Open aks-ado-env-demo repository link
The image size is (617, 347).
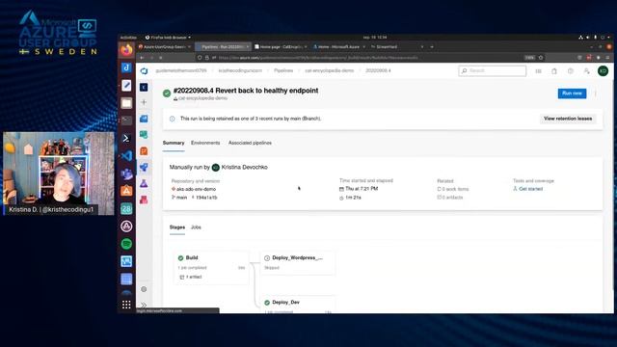click(196, 189)
